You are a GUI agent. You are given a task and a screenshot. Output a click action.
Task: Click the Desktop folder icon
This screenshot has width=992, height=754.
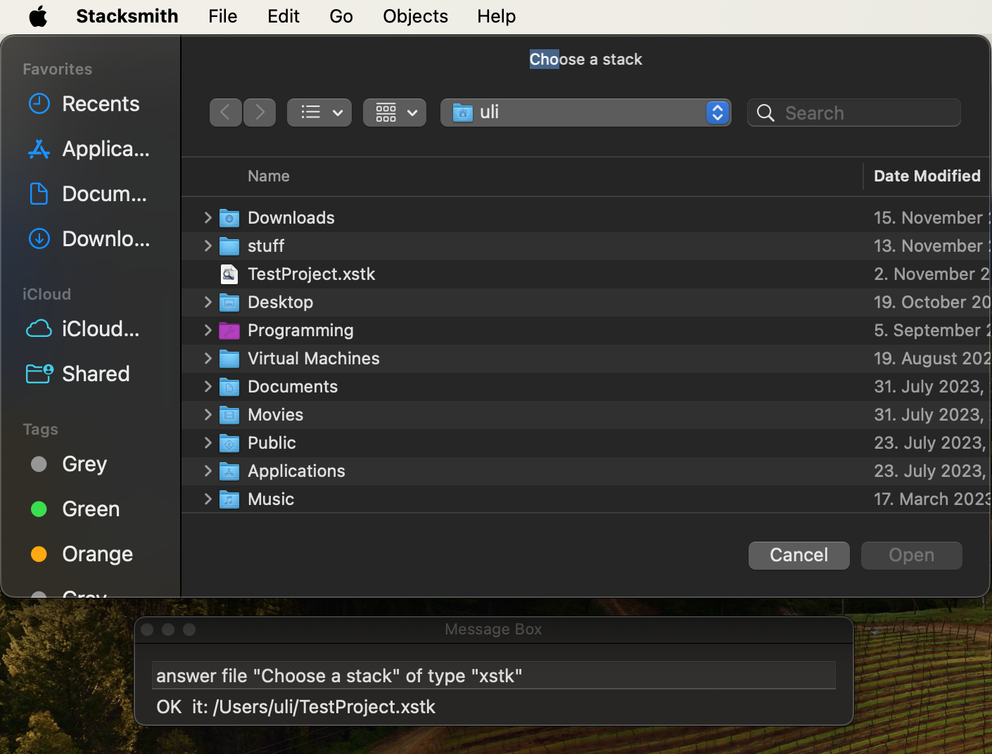pyautogui.click(x=229, y=302)
